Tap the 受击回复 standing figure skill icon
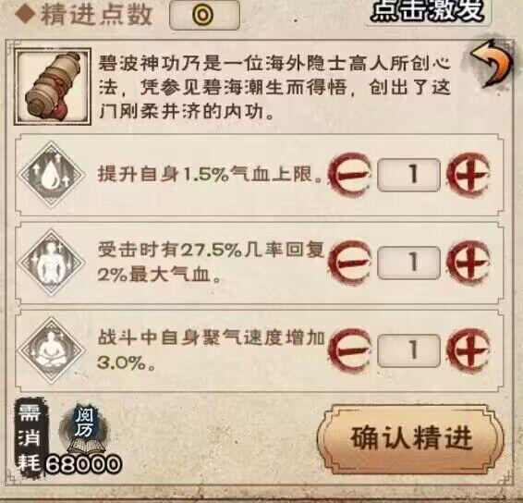 [52, 263]
